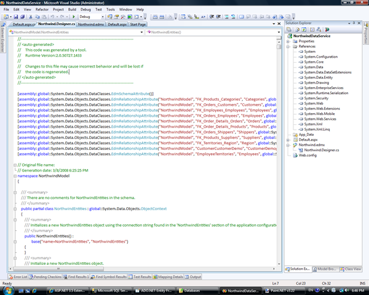Select the System.Data.Entity reference

pyautogui.click(x=318, y=77)
